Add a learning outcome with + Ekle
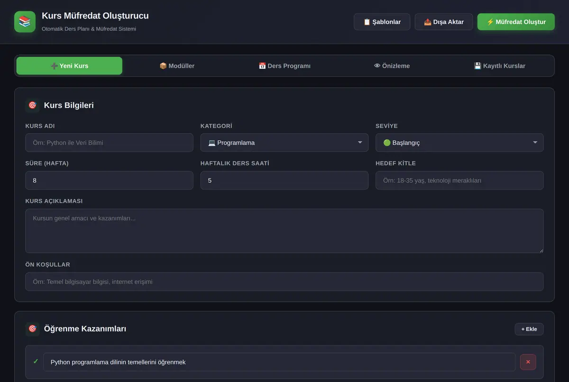The width and height of the screenshot is (569, 382). click(x=529, y=329)
